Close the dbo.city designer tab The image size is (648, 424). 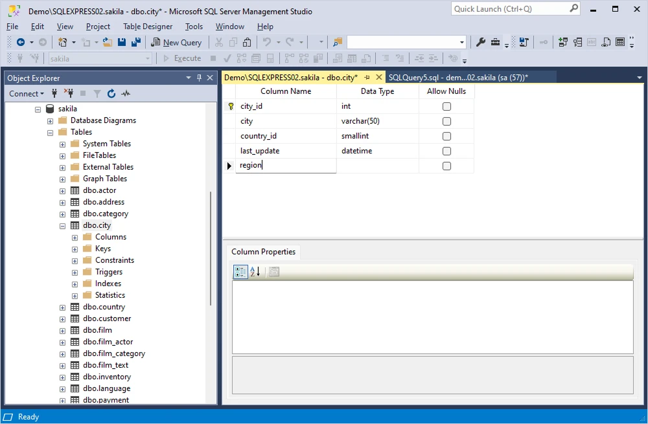coord(378,77)
